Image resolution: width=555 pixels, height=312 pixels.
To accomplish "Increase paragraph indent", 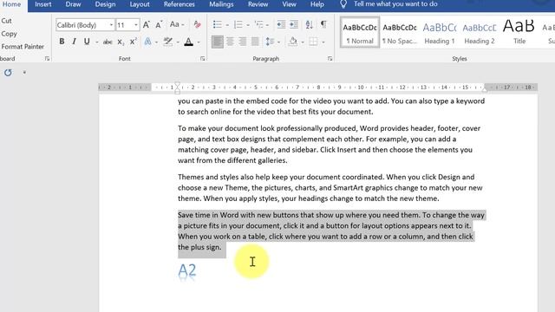I will click(x=294, y=24).
